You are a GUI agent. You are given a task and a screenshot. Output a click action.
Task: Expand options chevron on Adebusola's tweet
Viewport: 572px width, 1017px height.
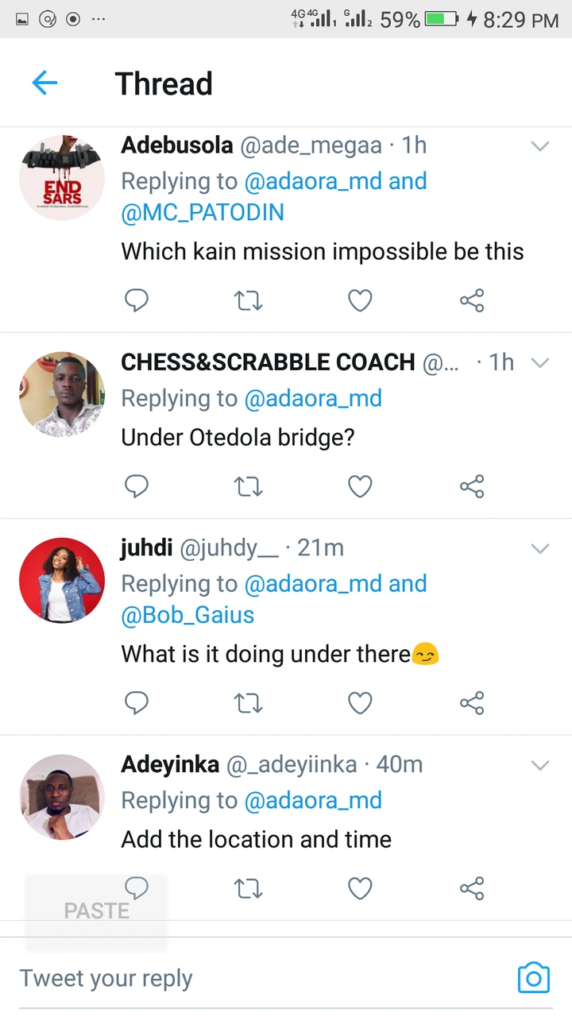540,146
